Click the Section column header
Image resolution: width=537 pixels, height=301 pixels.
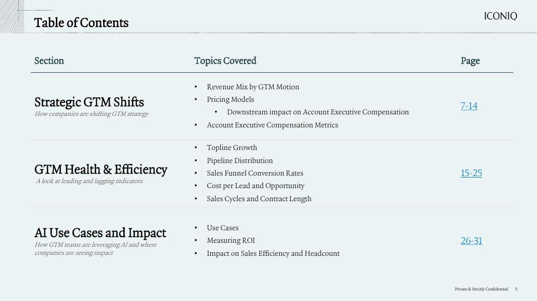tap(49, 61)
